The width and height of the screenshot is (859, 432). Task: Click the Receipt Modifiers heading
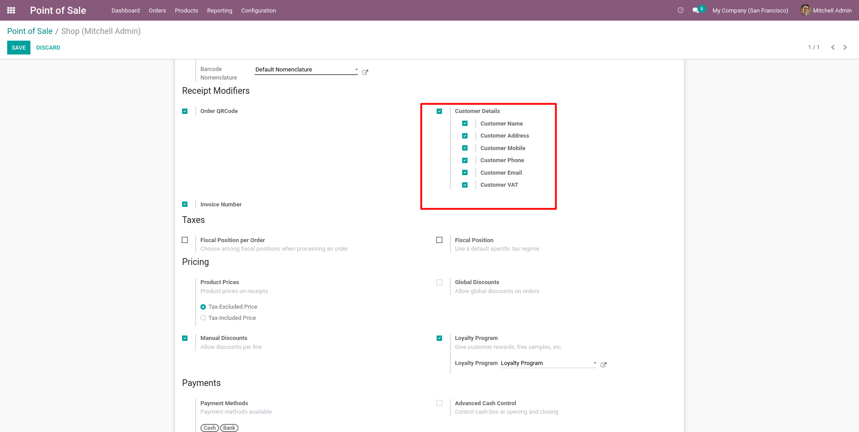tap(216, 91)
